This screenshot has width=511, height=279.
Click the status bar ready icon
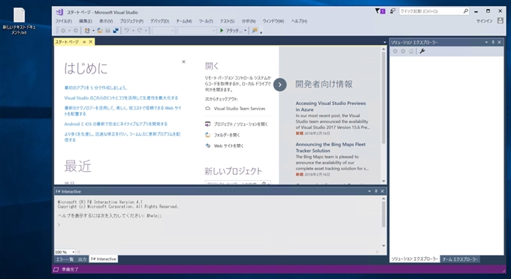point(56,269)
